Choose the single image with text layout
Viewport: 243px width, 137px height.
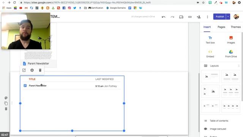210,76
